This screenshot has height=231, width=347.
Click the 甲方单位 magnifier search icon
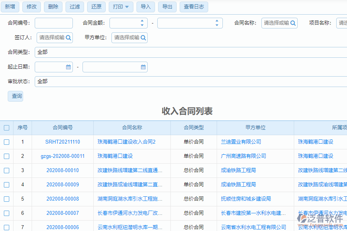coord(143,38)
